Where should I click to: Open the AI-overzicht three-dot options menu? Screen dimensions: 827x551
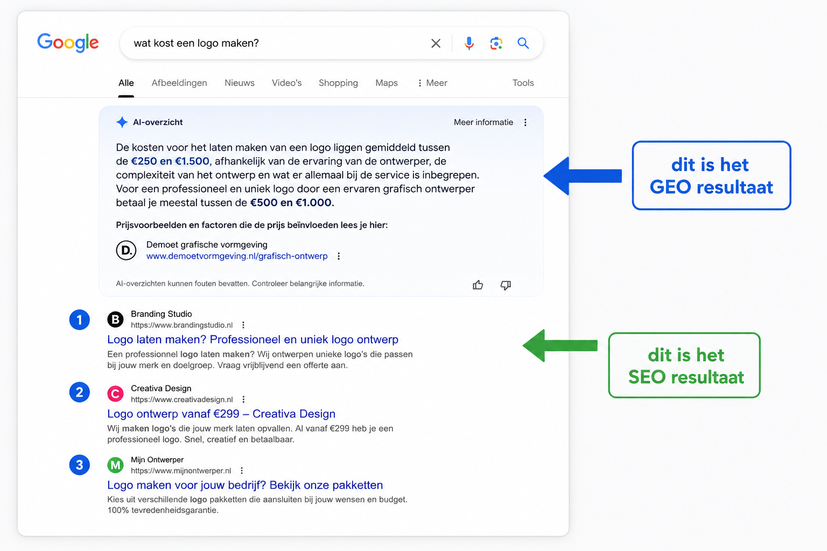tap(525, 122)
